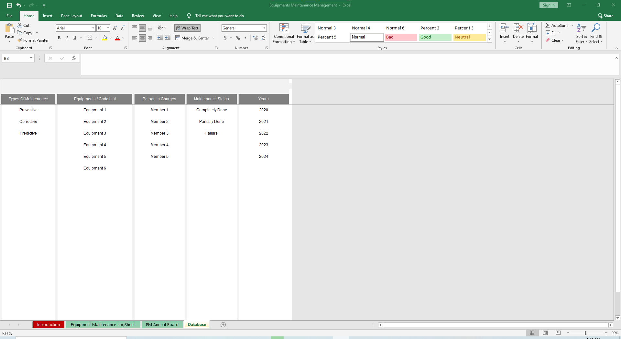This screenshot has width=621, height=339.
Task: Toggle Middle Align
Action: click(142, 28)
